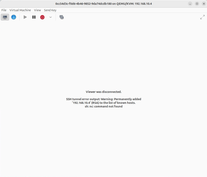Open the File menu
207x177 pixels.
click(x=4, y=10)
